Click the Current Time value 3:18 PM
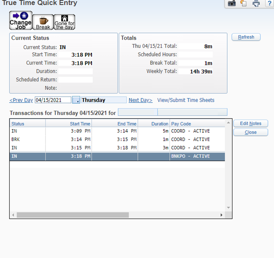This screenshot has width=274, height=258. [x=76, y=63]
